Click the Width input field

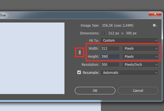110,49
